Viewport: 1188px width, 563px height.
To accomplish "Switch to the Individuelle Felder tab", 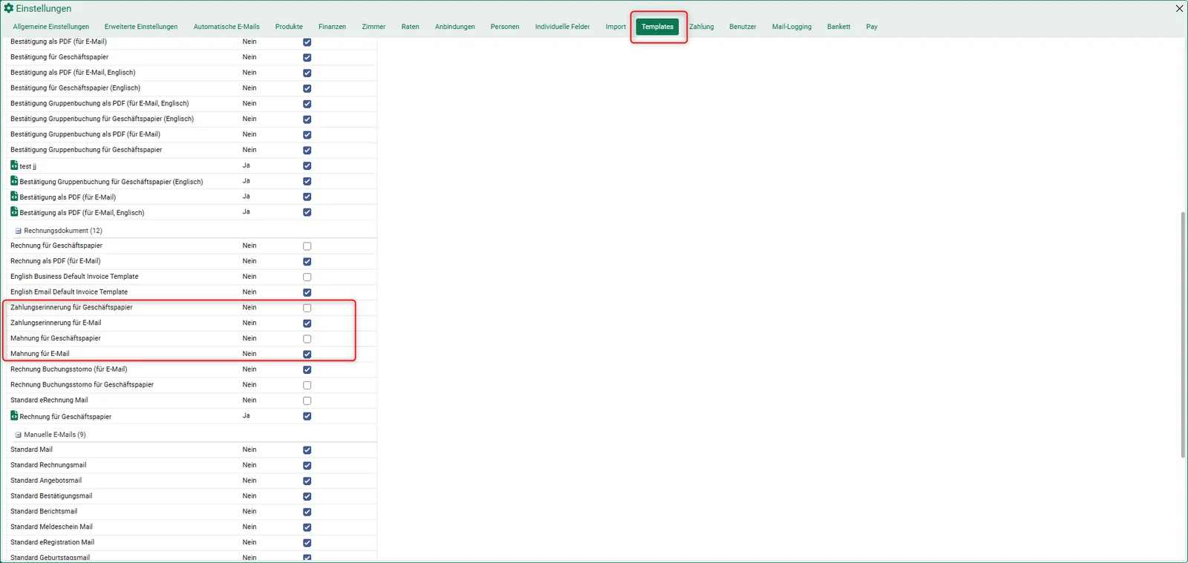I will (562, 27).
